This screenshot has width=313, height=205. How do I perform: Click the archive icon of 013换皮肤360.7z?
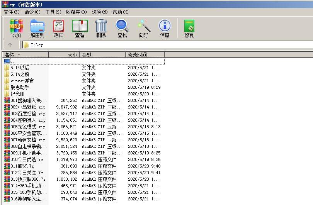(x=7, y=179)
